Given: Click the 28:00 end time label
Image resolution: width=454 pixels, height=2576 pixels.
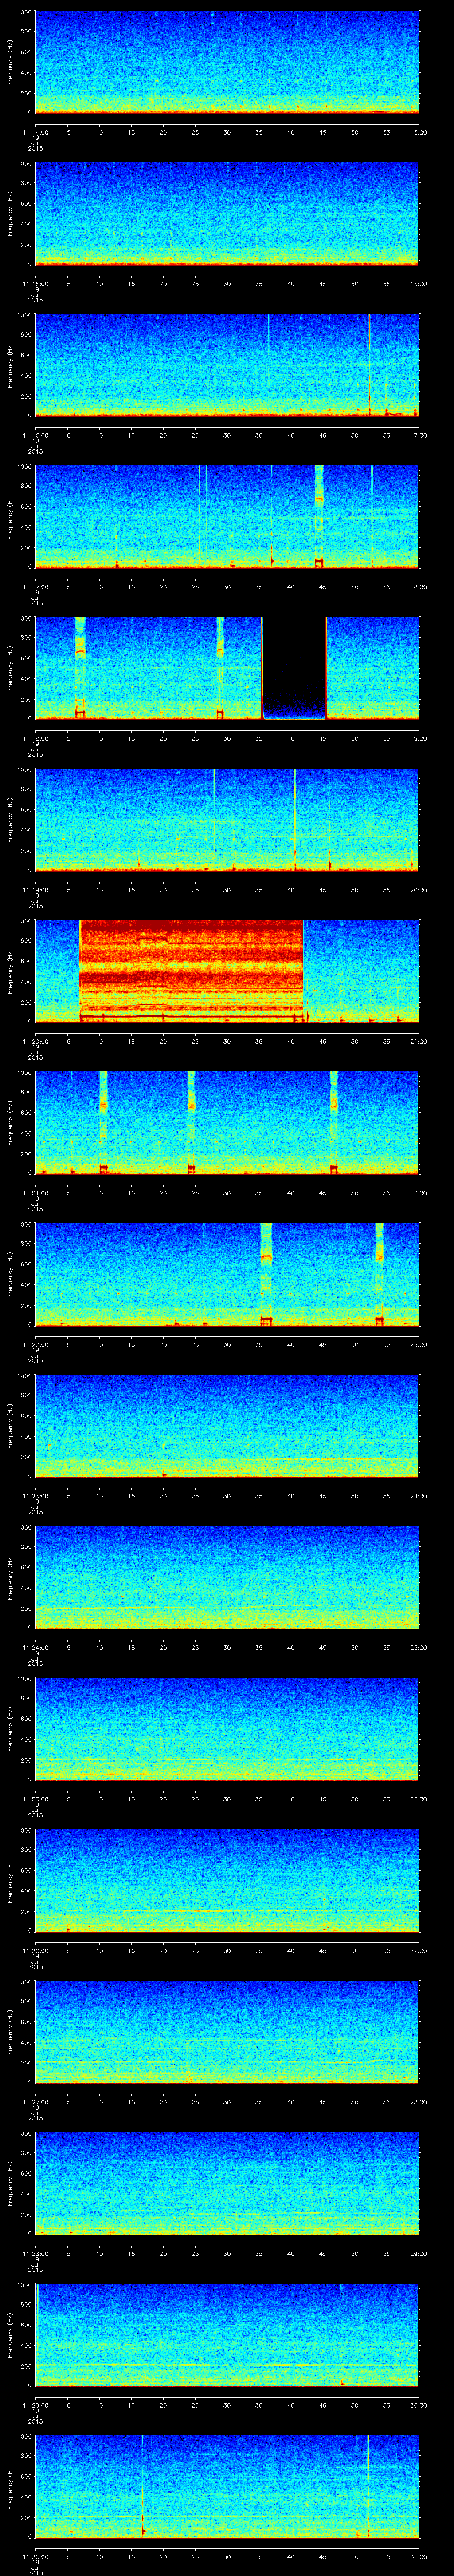Looking at the screenshot, I should [418, 2102].
